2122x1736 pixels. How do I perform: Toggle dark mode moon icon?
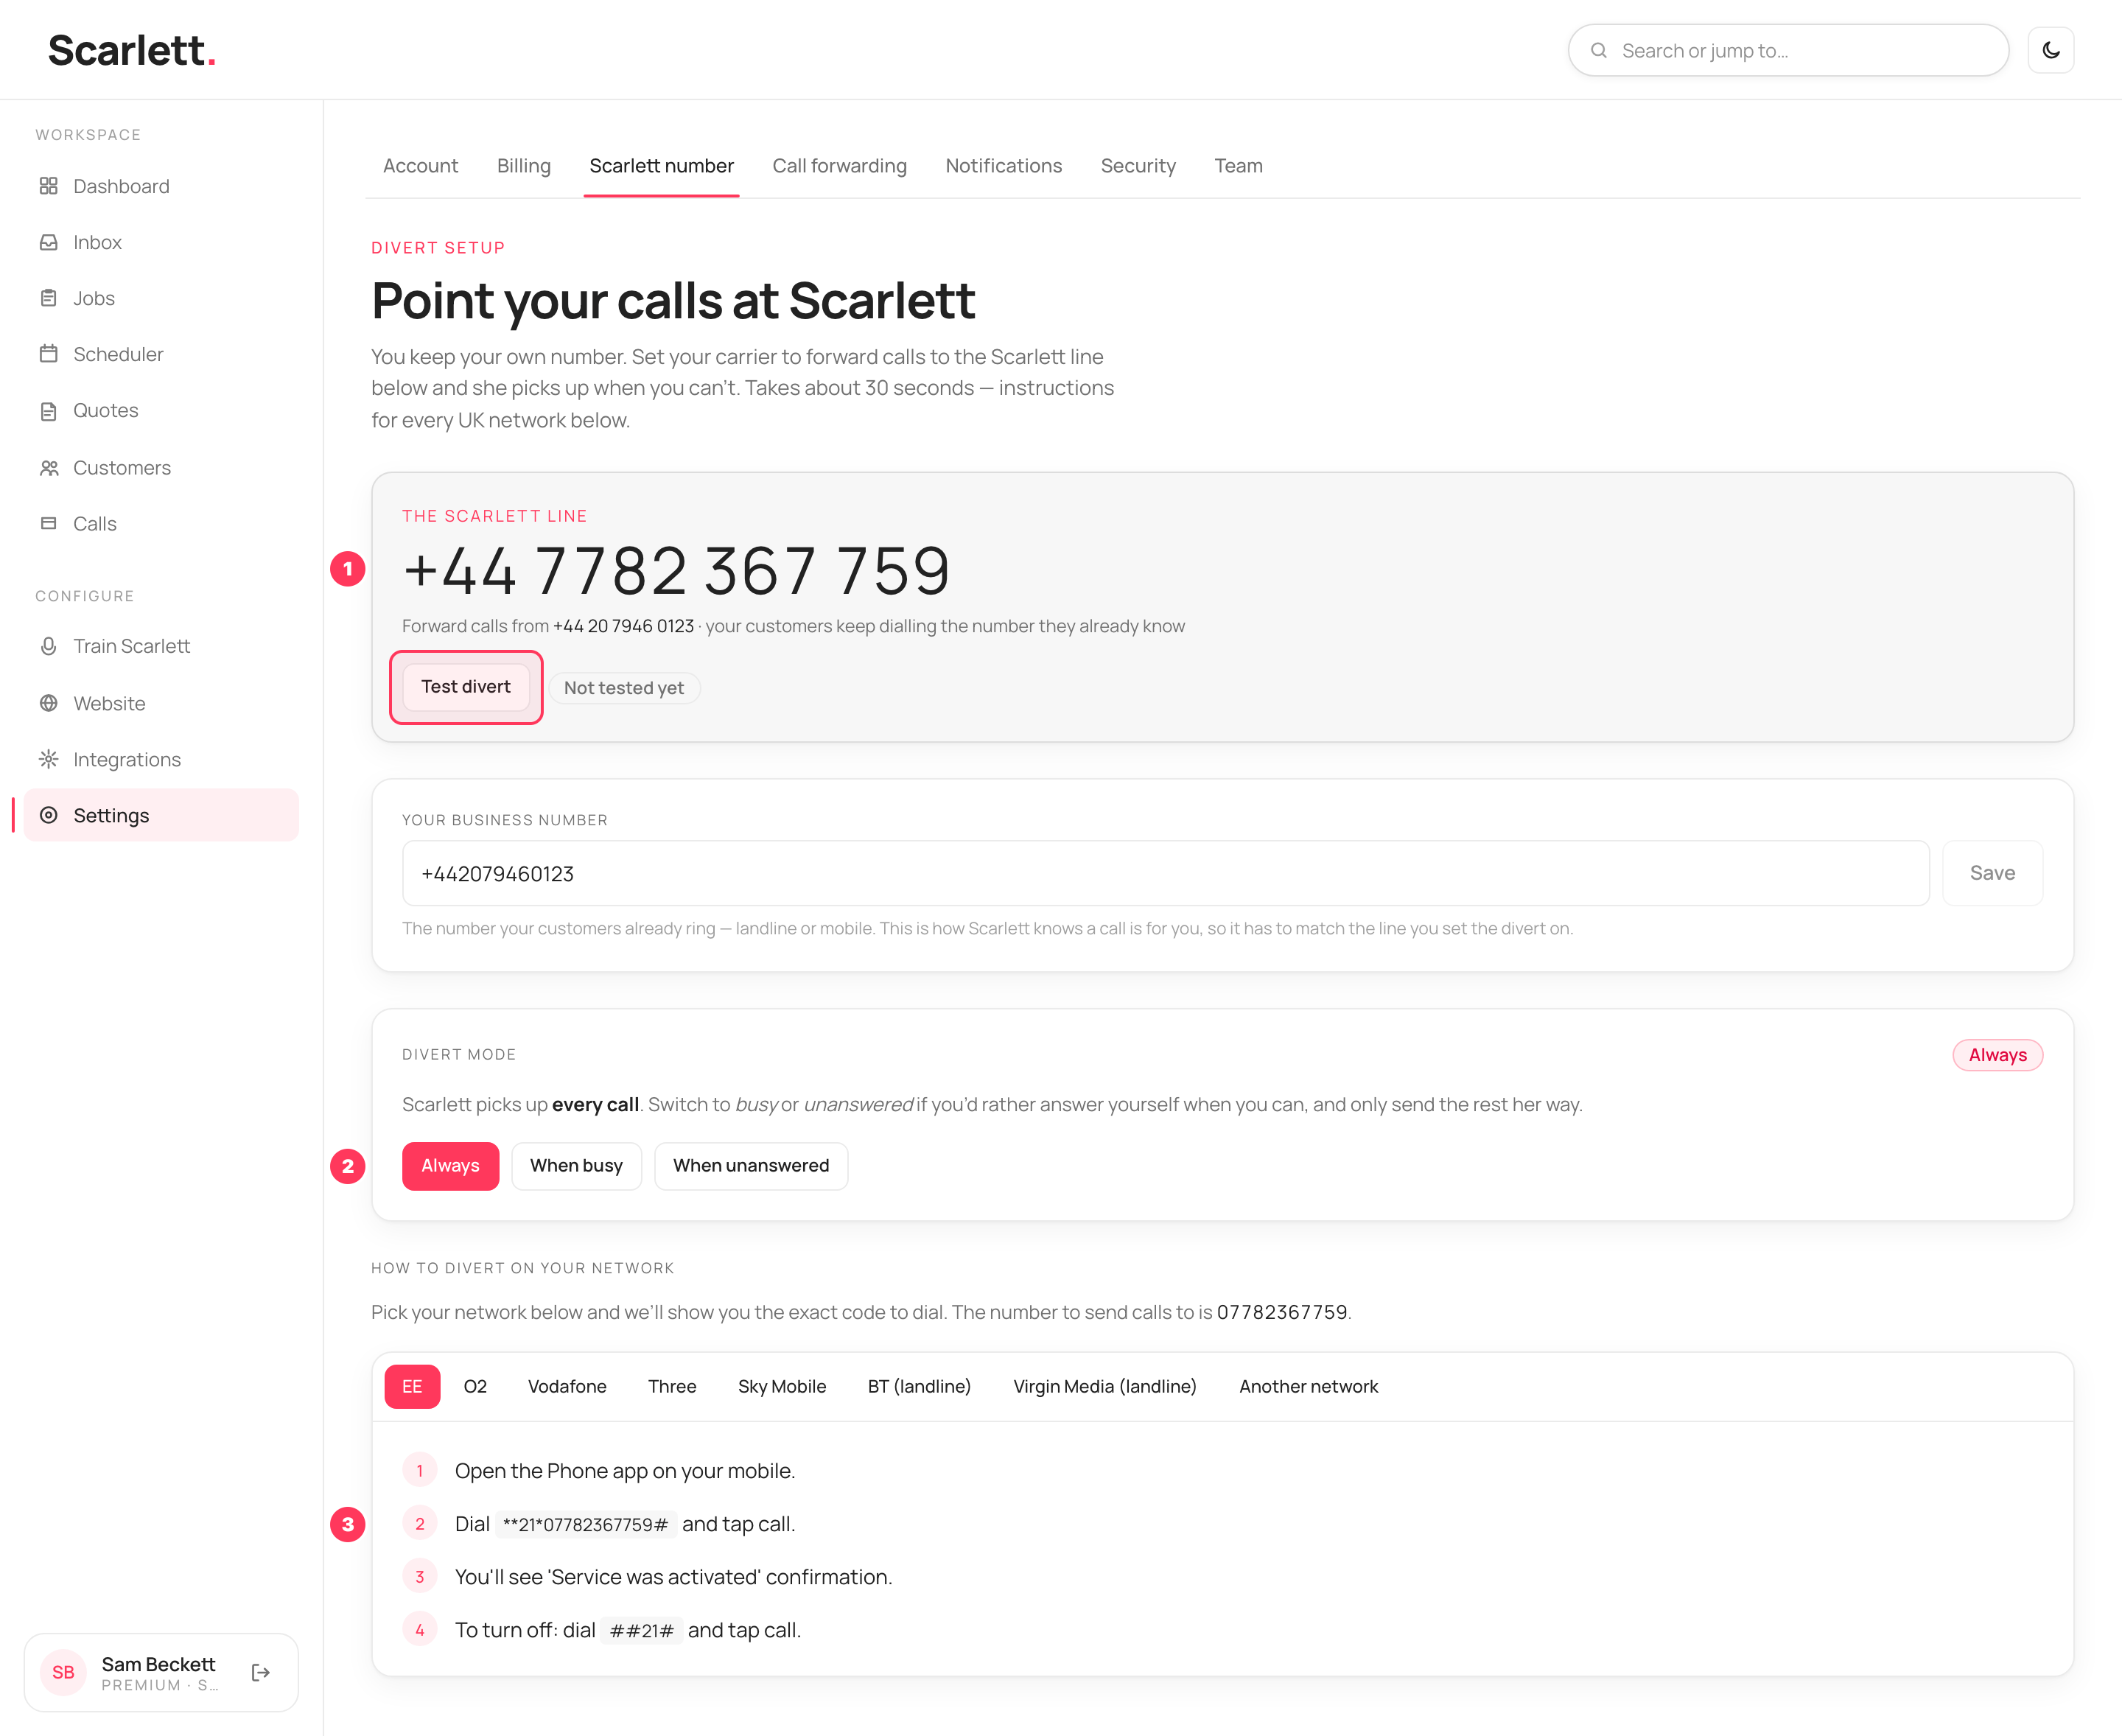[2050, 50]
